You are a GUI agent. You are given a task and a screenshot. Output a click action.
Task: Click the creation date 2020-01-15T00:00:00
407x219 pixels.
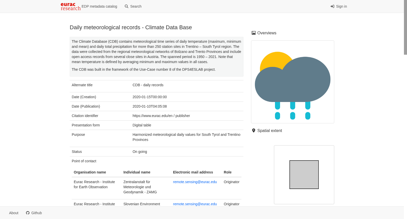point(150,97)
